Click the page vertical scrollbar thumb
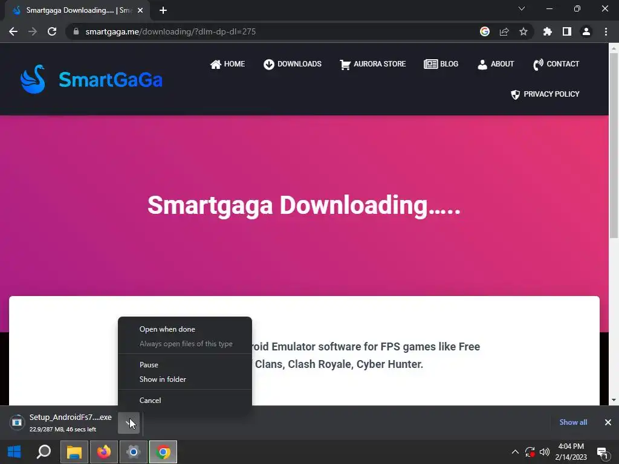 (614, 145)
